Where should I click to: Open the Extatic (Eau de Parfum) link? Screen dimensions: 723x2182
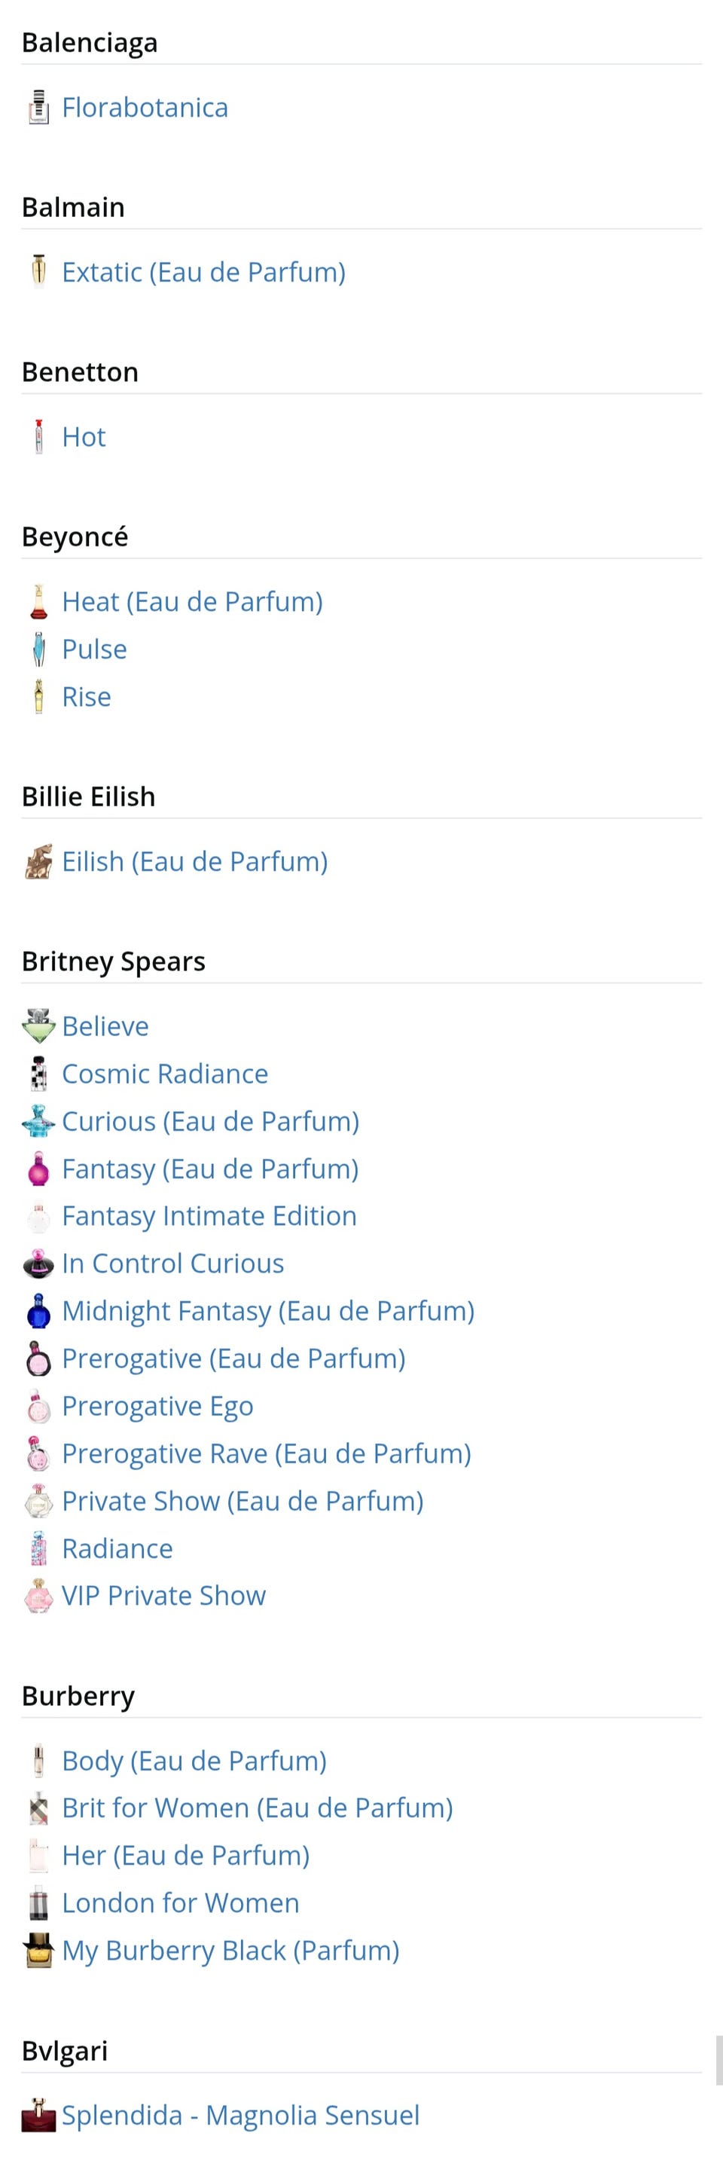point(203,272)
